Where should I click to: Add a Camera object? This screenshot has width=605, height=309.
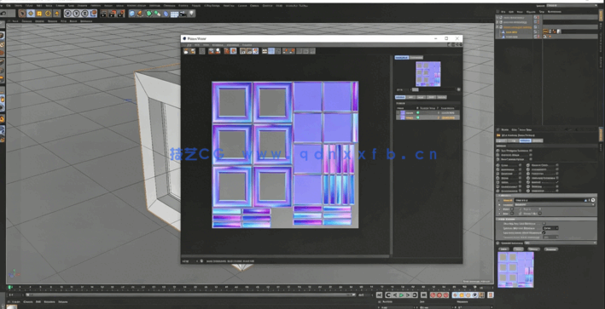click(x=183, y=14)
